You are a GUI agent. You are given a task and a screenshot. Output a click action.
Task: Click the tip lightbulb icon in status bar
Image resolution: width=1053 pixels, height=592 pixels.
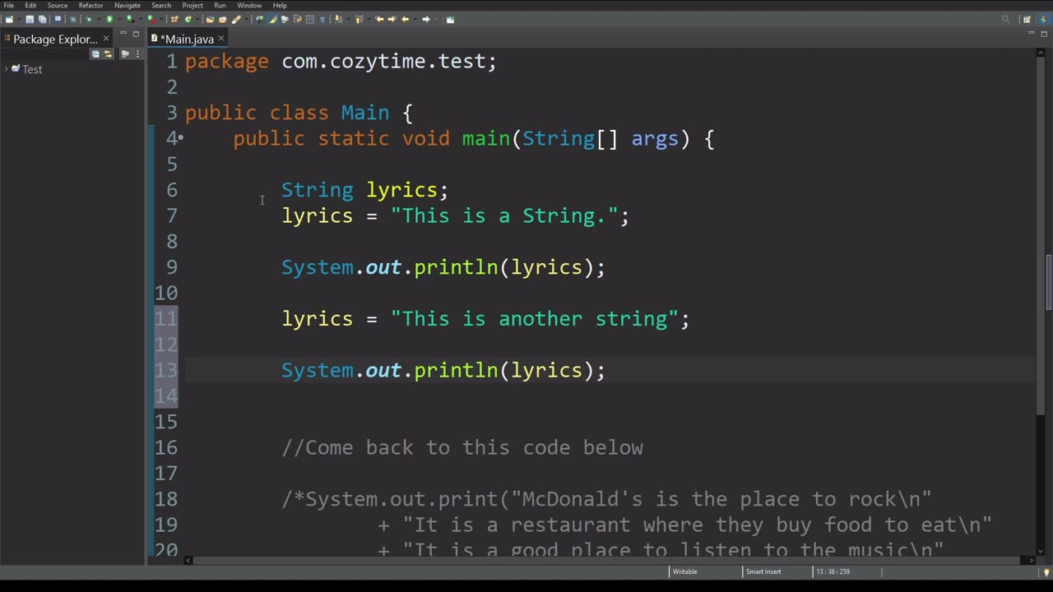[x=1046, y=571]
